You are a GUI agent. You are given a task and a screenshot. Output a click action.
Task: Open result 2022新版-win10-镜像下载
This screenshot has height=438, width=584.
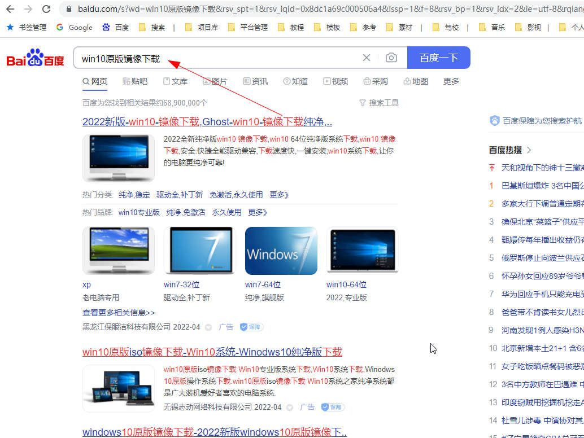coord(207,122)
